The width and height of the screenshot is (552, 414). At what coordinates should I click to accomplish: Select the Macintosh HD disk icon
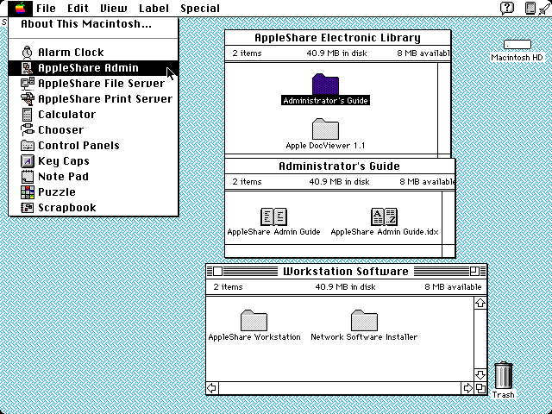point(517,45)
